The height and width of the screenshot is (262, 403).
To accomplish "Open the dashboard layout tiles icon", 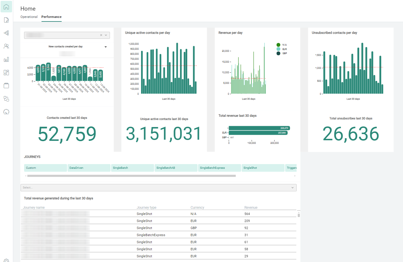I will tap(6, 73).
